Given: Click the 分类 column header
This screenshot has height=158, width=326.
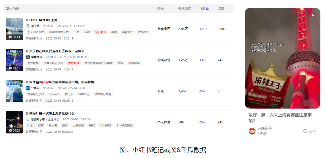Looking at the screenshot, I should (x=161, y=9).
